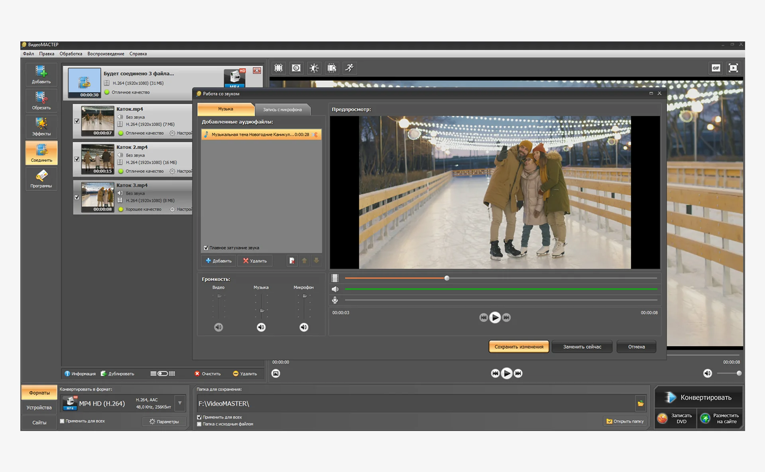Click the snapshot icon under the main preview
The image size is (765, 472).
(x=276, y=374)
